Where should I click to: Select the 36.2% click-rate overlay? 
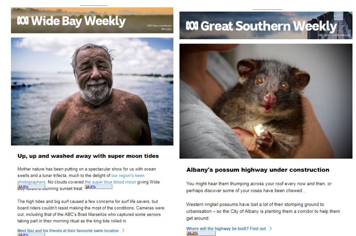point(201,233)
